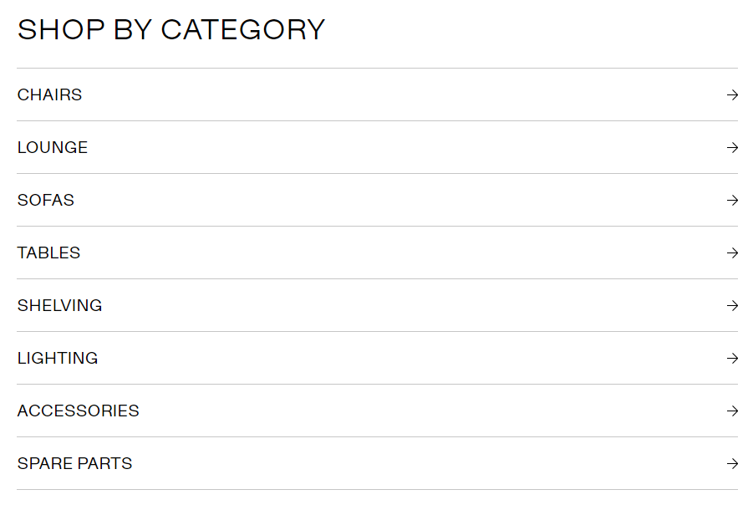
Task: Go to the LOUNGE category
Action: [53, 148]
